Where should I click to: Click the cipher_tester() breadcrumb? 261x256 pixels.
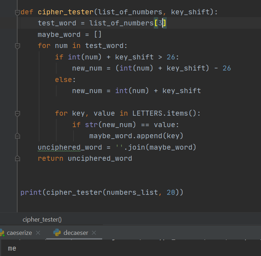[x=42, y=219]
